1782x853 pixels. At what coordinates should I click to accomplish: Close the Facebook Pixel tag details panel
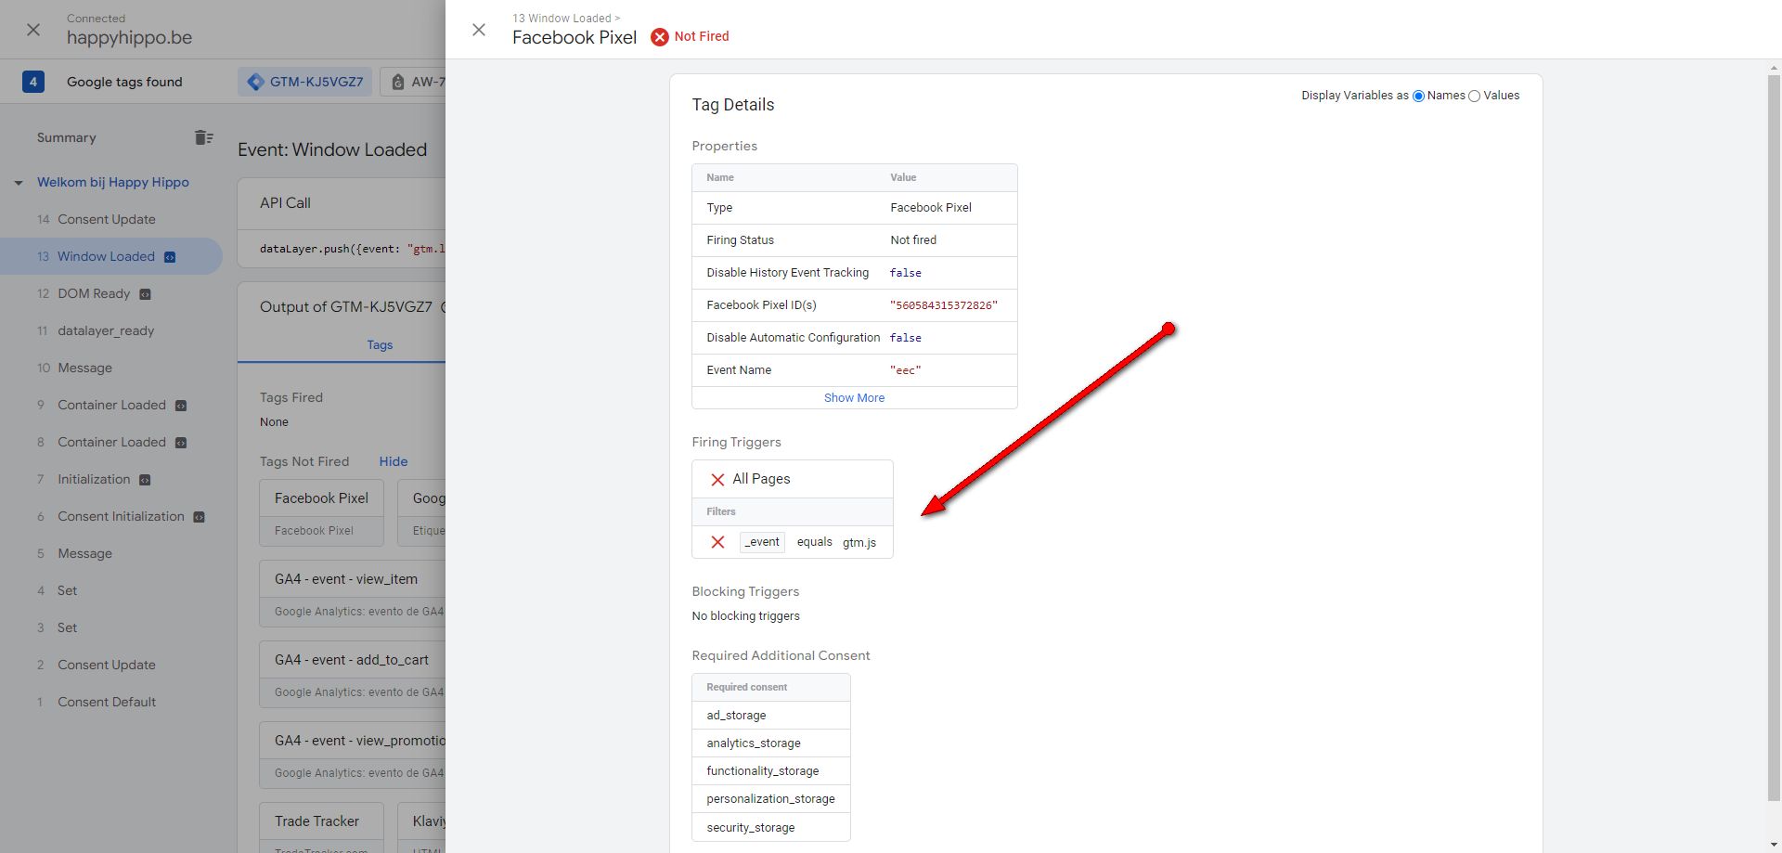pyautogui.click(x=479, y=30)
